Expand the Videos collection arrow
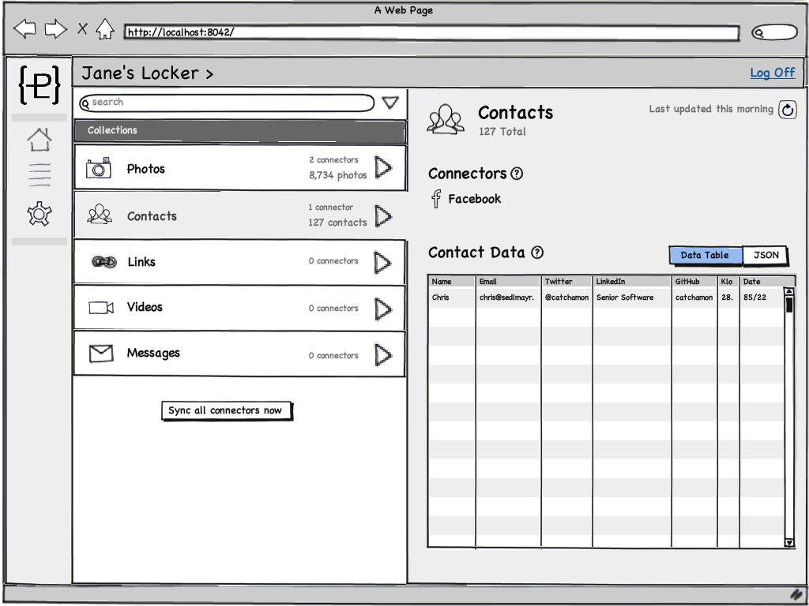Image resolution: width=809 pixels, height=606 pixels. (x=383, y=309)
